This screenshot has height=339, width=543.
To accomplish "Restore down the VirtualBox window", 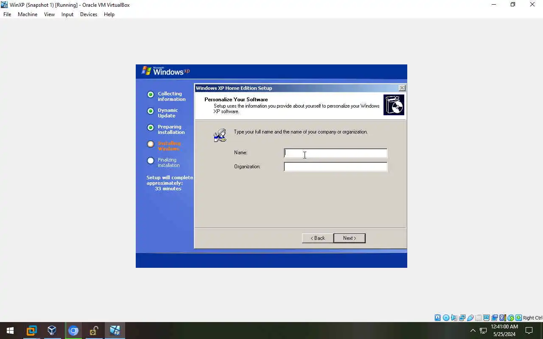I will tap(513, 5).
